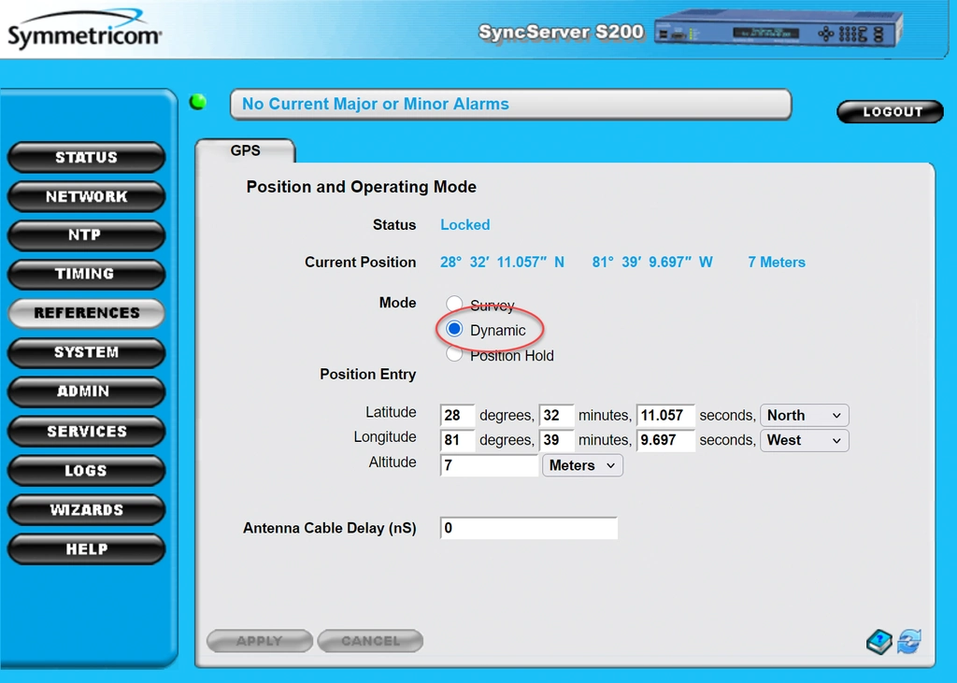This screenshot has height=683, width=957.
Task: Open the REFERENCES menu
Action: click(x=86, y=313)
